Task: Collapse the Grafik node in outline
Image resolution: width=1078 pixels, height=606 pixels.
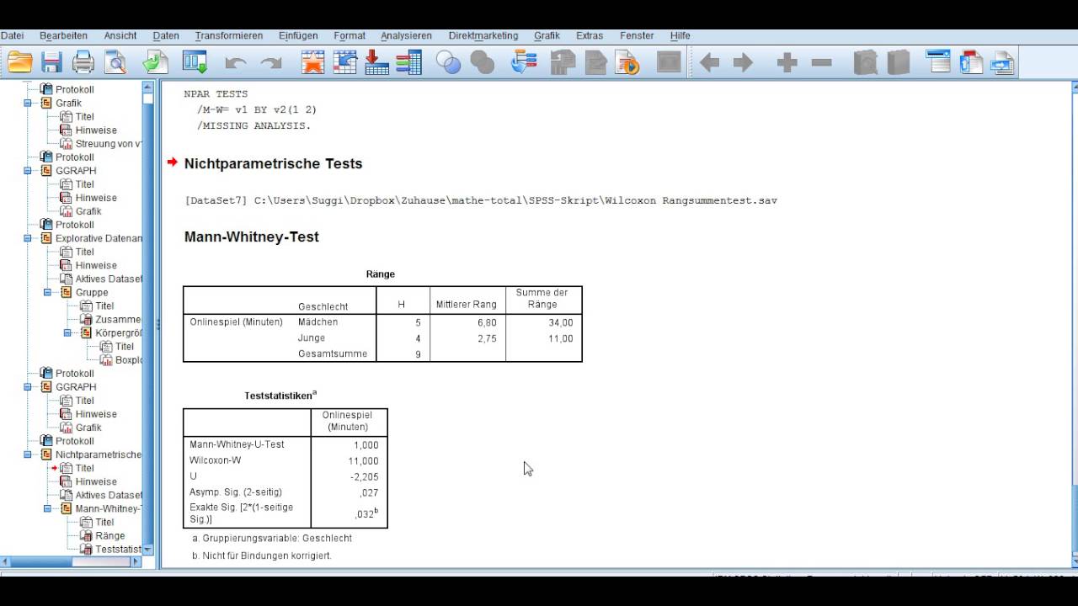Action: tap(27, 103)
